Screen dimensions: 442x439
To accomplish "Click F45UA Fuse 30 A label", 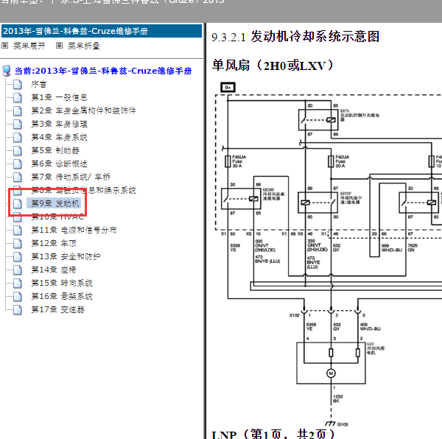I will pos(239,161).
